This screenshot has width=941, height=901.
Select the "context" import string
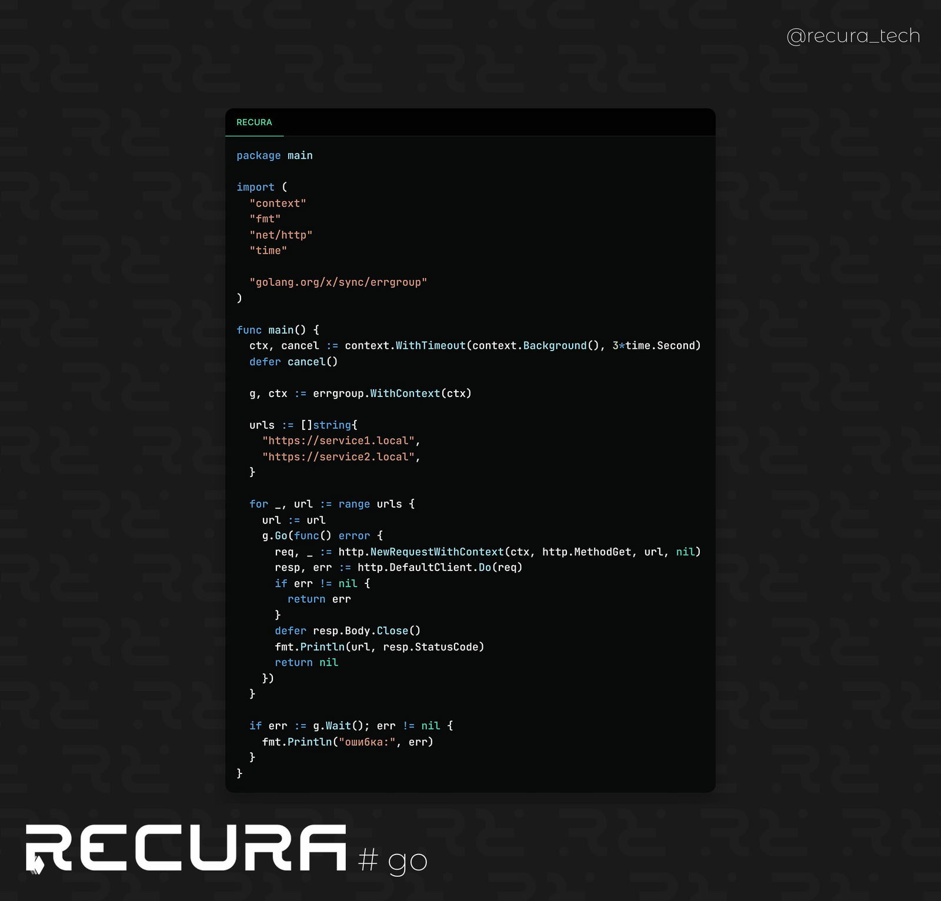[278, 203]
